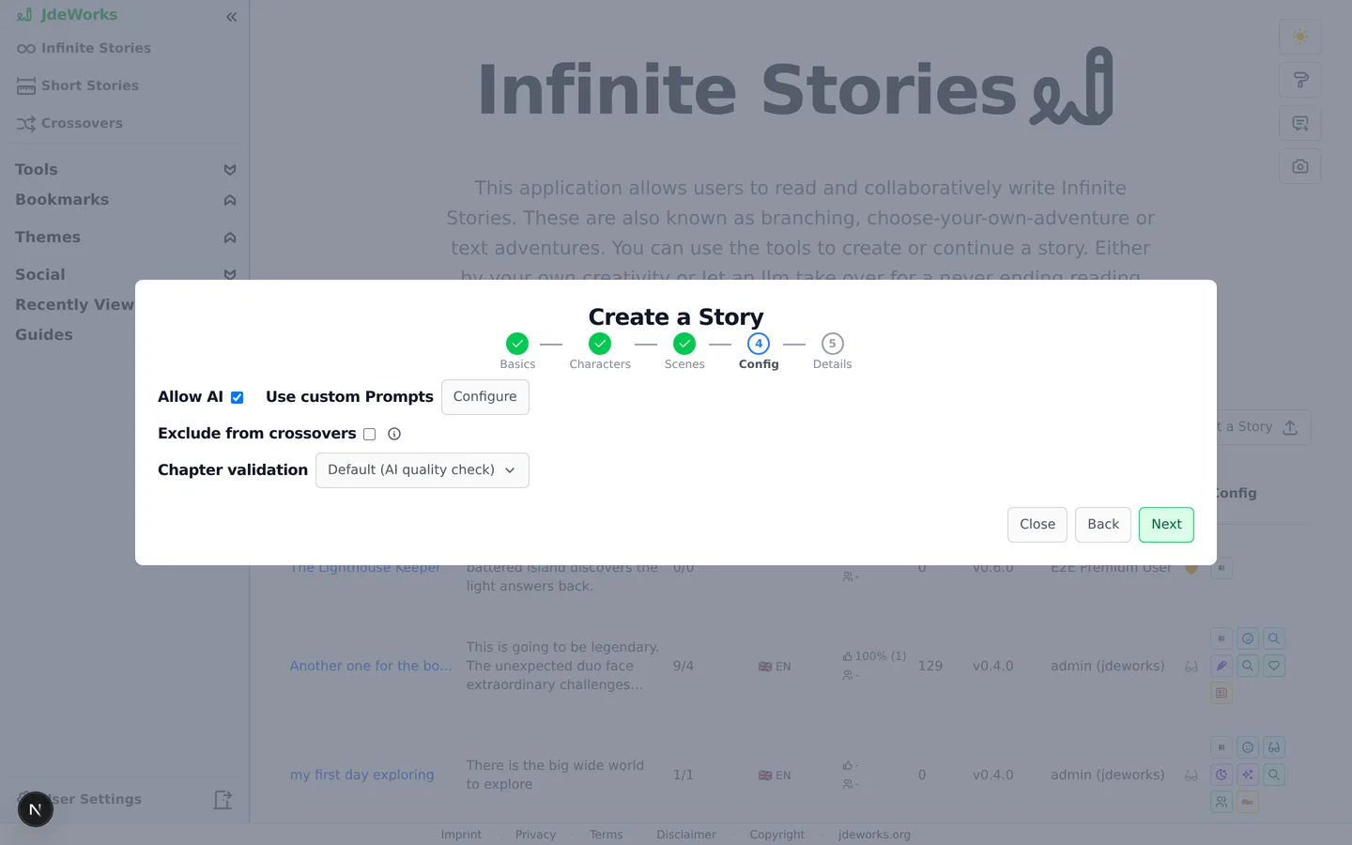The width and height of the screenshot is (1352, 845).
Task: Click the Configure custom prompts button
Action: 485,397
